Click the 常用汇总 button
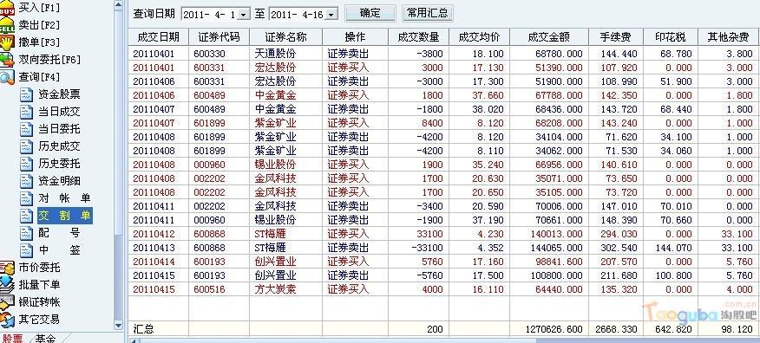 tap(427, 14)
